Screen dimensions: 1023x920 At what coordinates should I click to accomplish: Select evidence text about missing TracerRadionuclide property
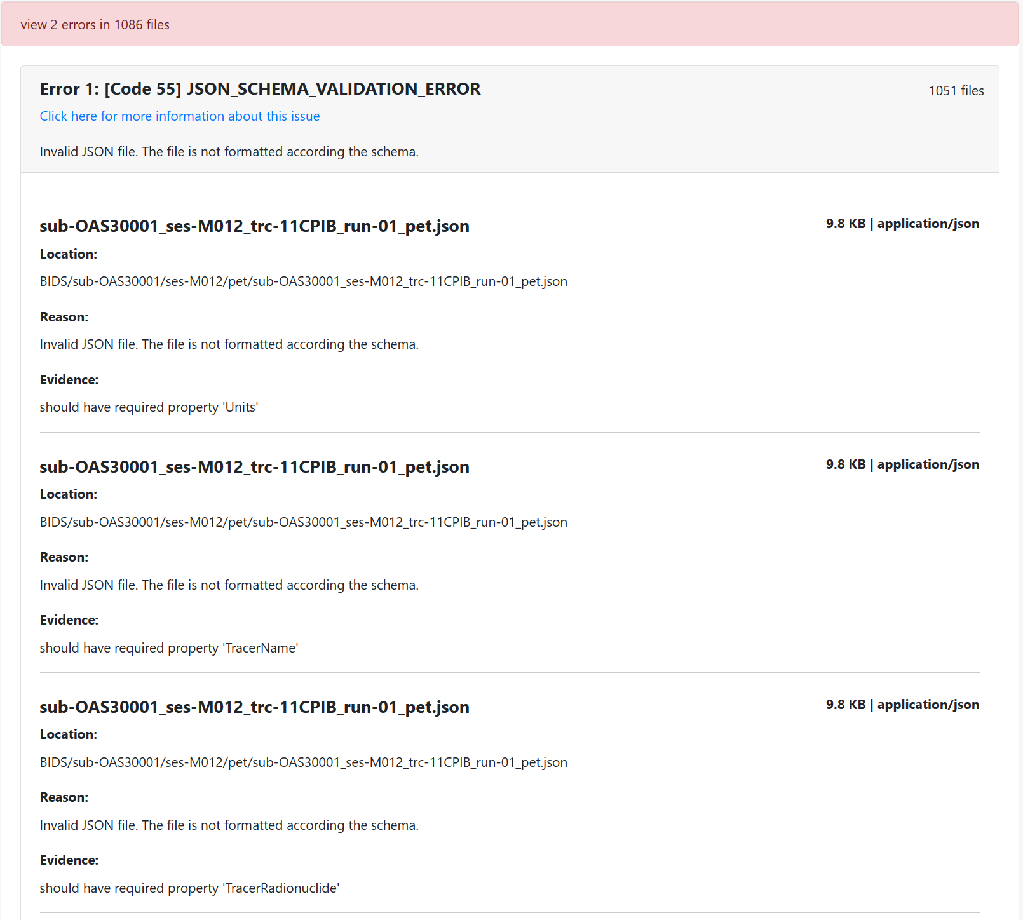[189, 888]
